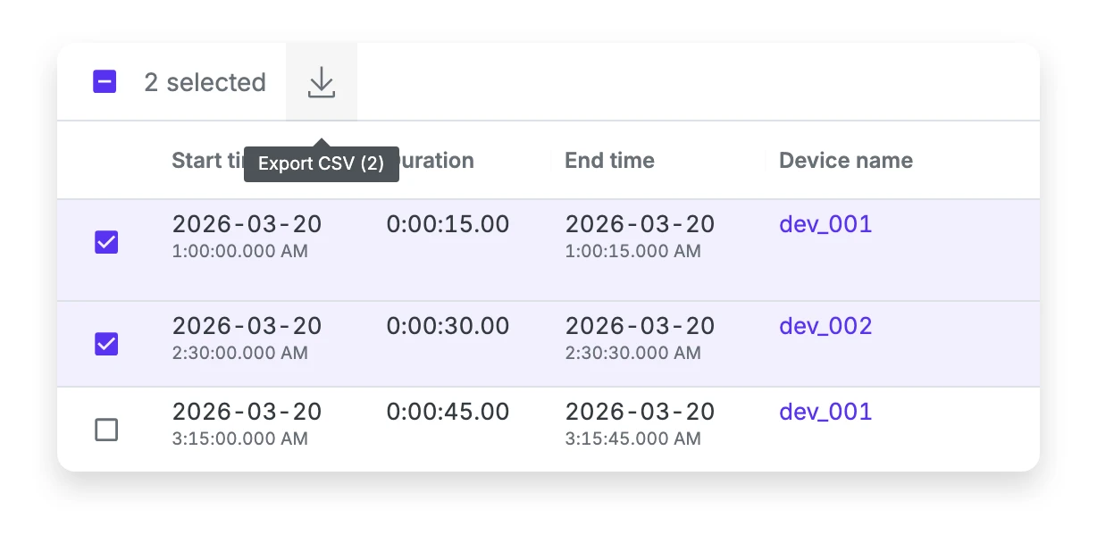The height and width of the screenshot is (543, 1097).
Task: Click end time 1:00:15.000 AM
Action: 632,251
